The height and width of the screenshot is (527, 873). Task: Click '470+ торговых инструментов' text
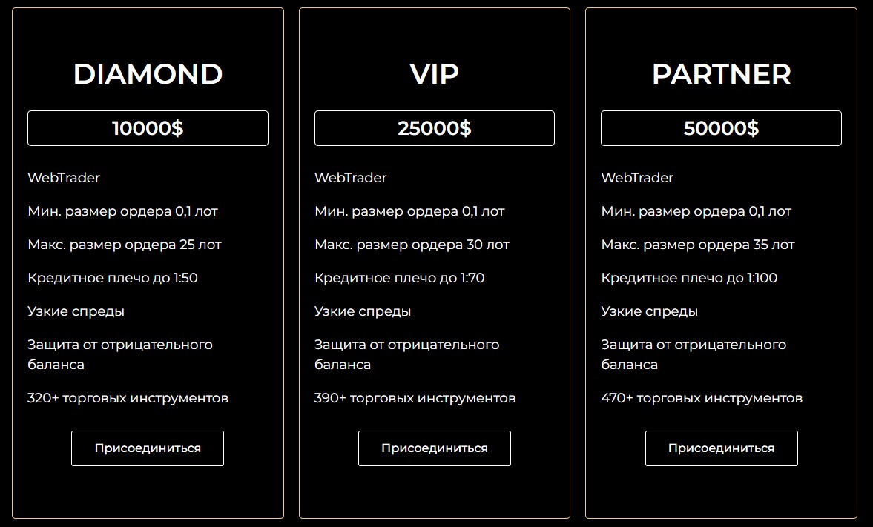pos(702,398)
